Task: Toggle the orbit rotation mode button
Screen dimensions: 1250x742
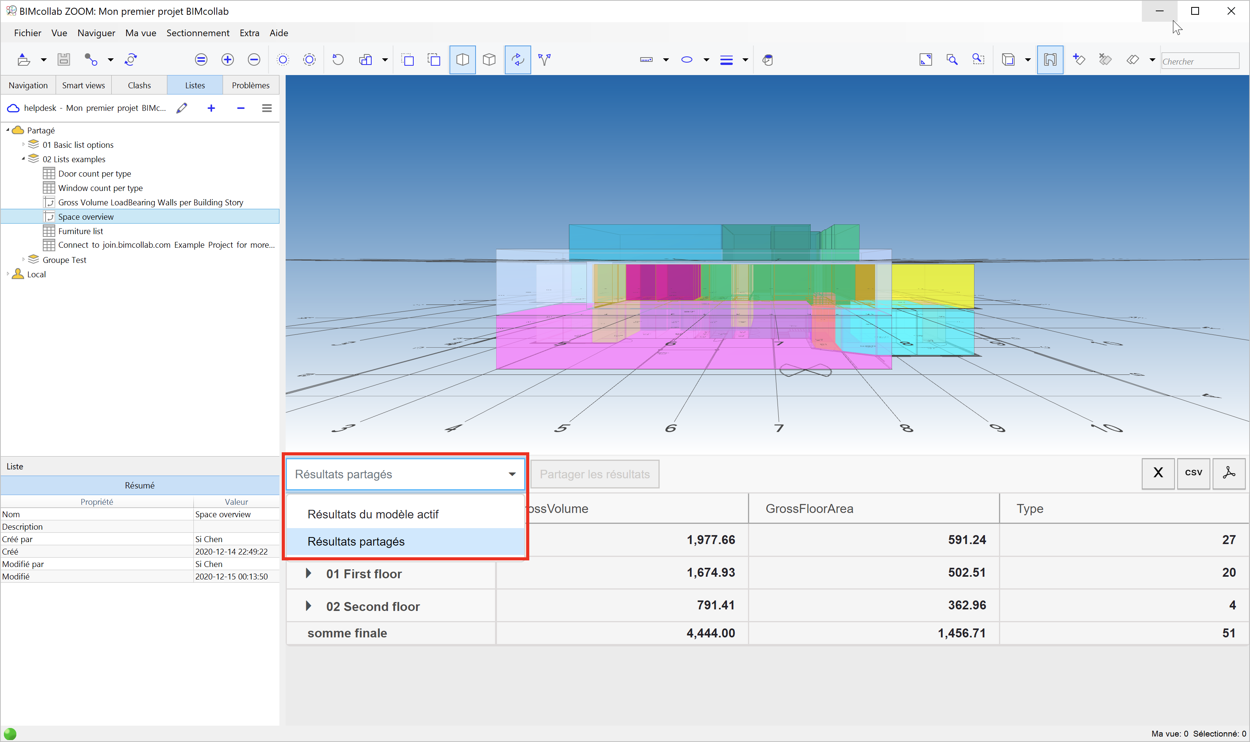Action: pos(518,60)
